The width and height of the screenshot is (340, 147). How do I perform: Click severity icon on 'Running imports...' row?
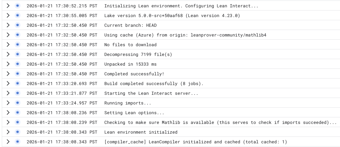pyautogui.click(x=17, y=103)
